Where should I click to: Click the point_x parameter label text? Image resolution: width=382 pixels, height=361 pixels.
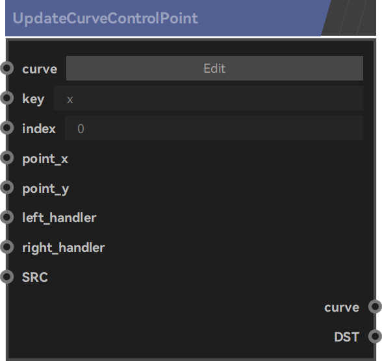coord(45,159)
